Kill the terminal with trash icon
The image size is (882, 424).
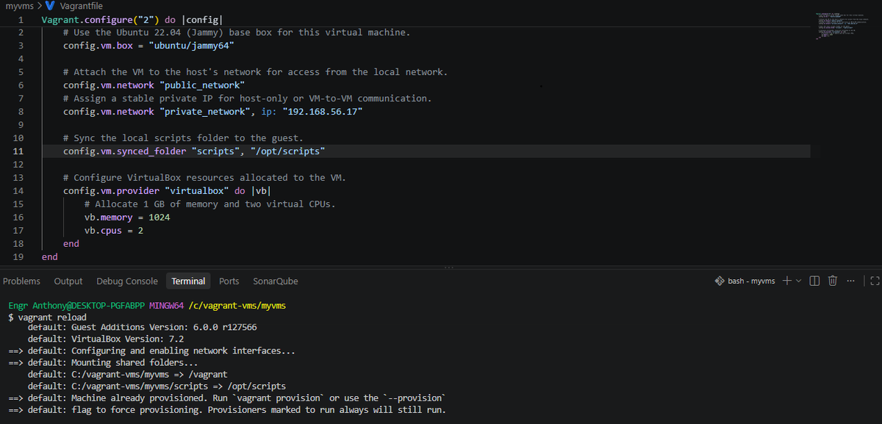pos(833,281)
